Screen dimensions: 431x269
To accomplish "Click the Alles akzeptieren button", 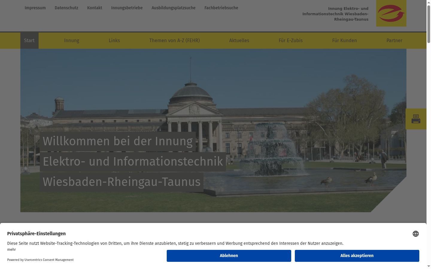I will [357, 256].
